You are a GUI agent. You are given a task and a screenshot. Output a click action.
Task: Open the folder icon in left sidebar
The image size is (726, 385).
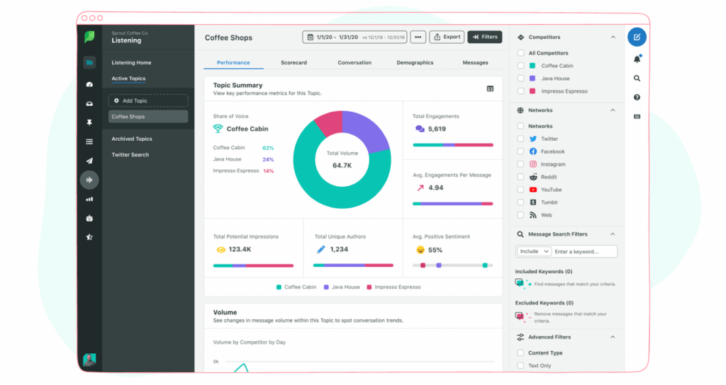[89, 62]
